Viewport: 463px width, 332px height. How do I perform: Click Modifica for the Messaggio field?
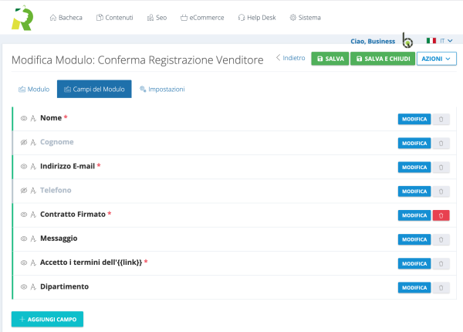pos(414,239)
